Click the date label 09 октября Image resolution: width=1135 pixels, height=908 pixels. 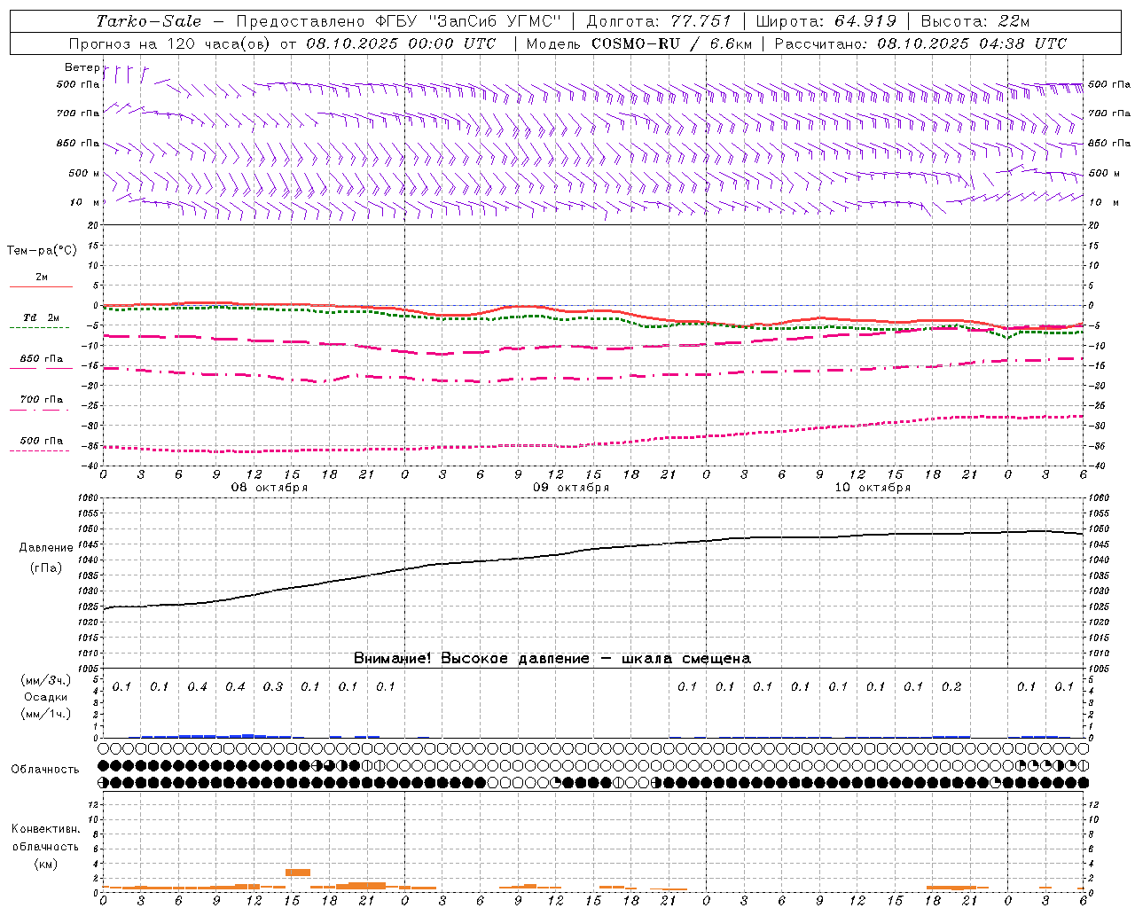pyautogui.click(x=571, y=488)
